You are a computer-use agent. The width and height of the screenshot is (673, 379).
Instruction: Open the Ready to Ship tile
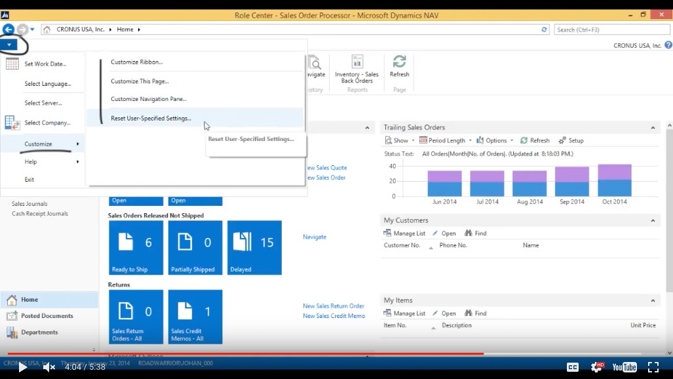[x=136, y=247]
